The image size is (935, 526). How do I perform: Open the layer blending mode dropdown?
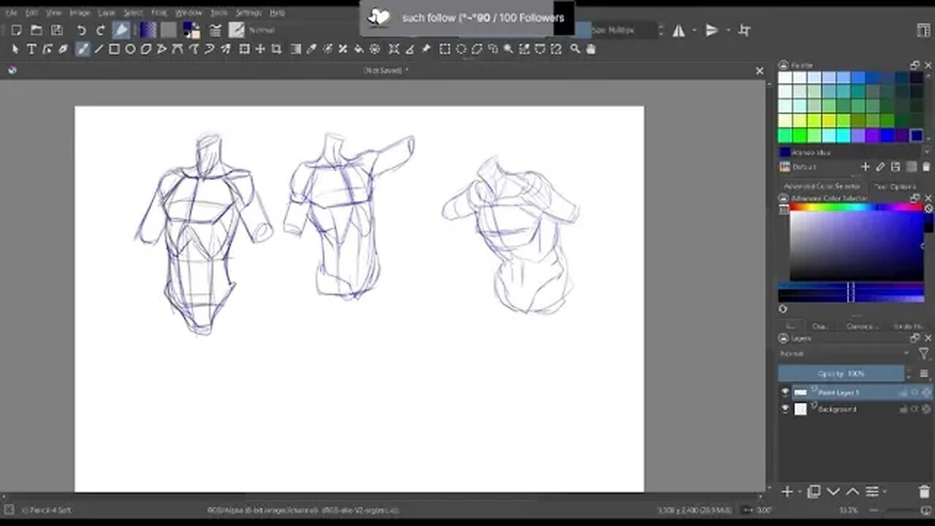[845, 354]
